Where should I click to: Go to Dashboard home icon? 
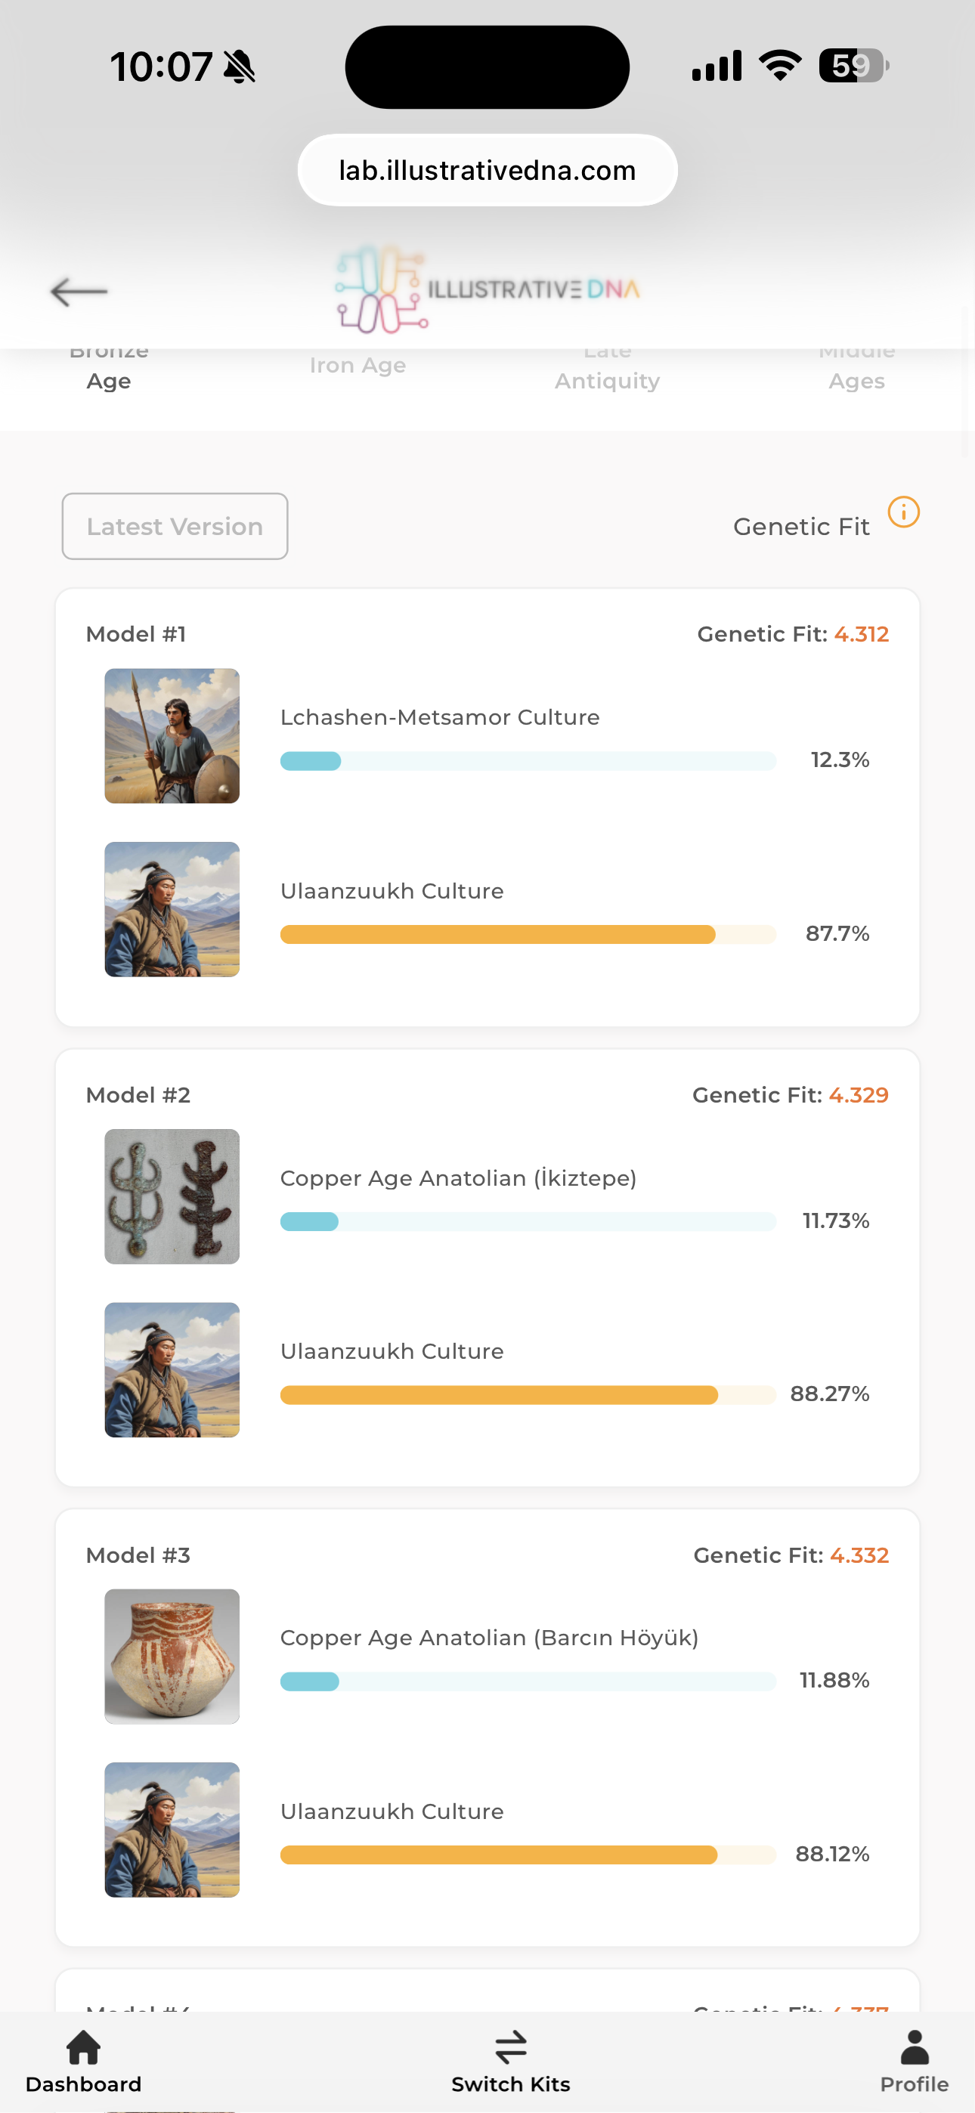coord(83,2048)
